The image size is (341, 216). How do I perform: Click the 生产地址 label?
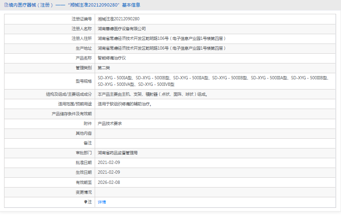(84, 48)
